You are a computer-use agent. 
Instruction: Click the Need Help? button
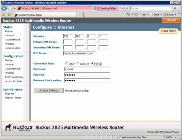pos(168,31)
